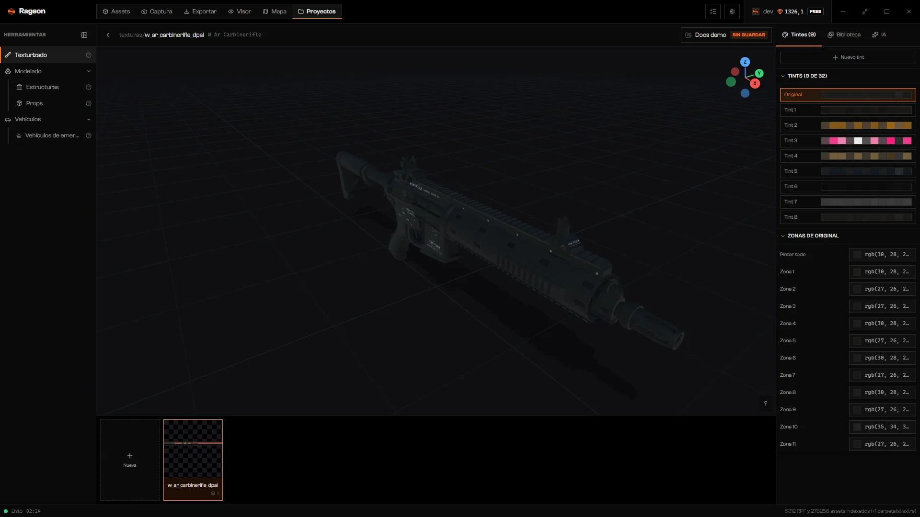The height and width of the screenshot is (517, 920).
Task: Click the X axis gizmo handle
Action: coord(755,83)
